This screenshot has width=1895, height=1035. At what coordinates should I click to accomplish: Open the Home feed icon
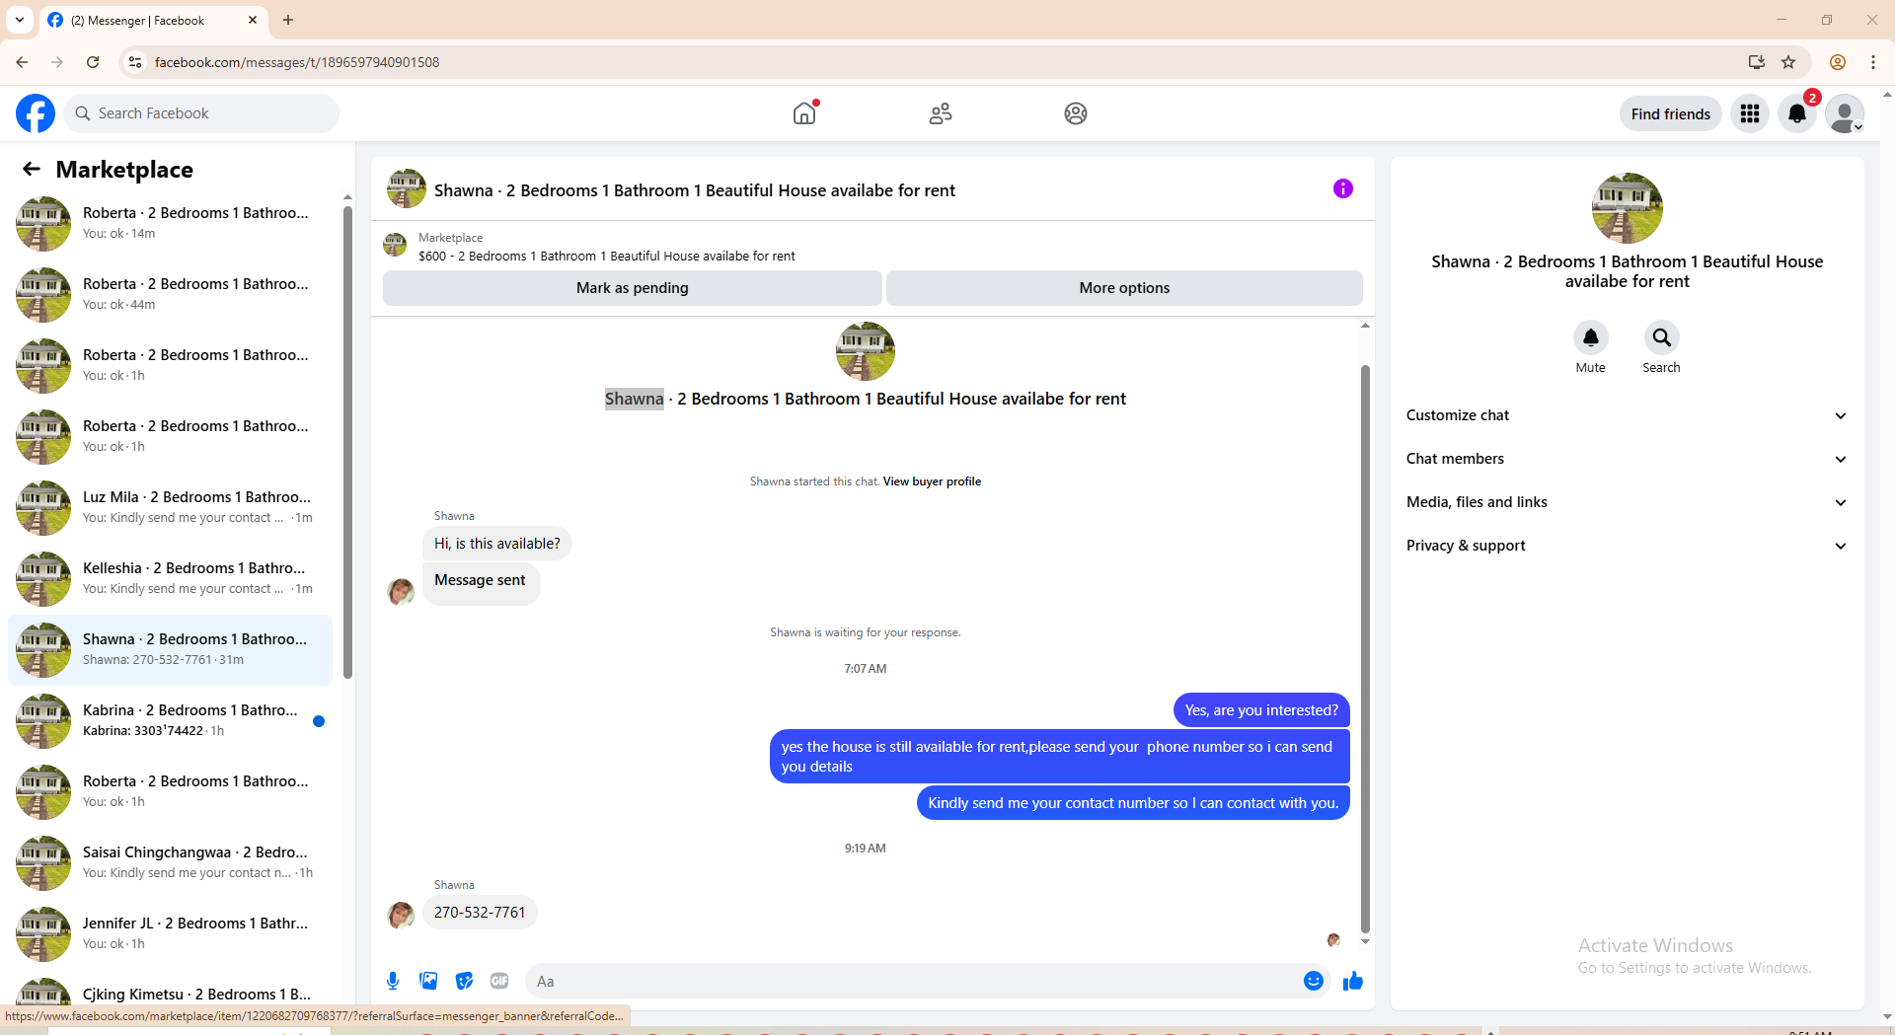(804, 113)
